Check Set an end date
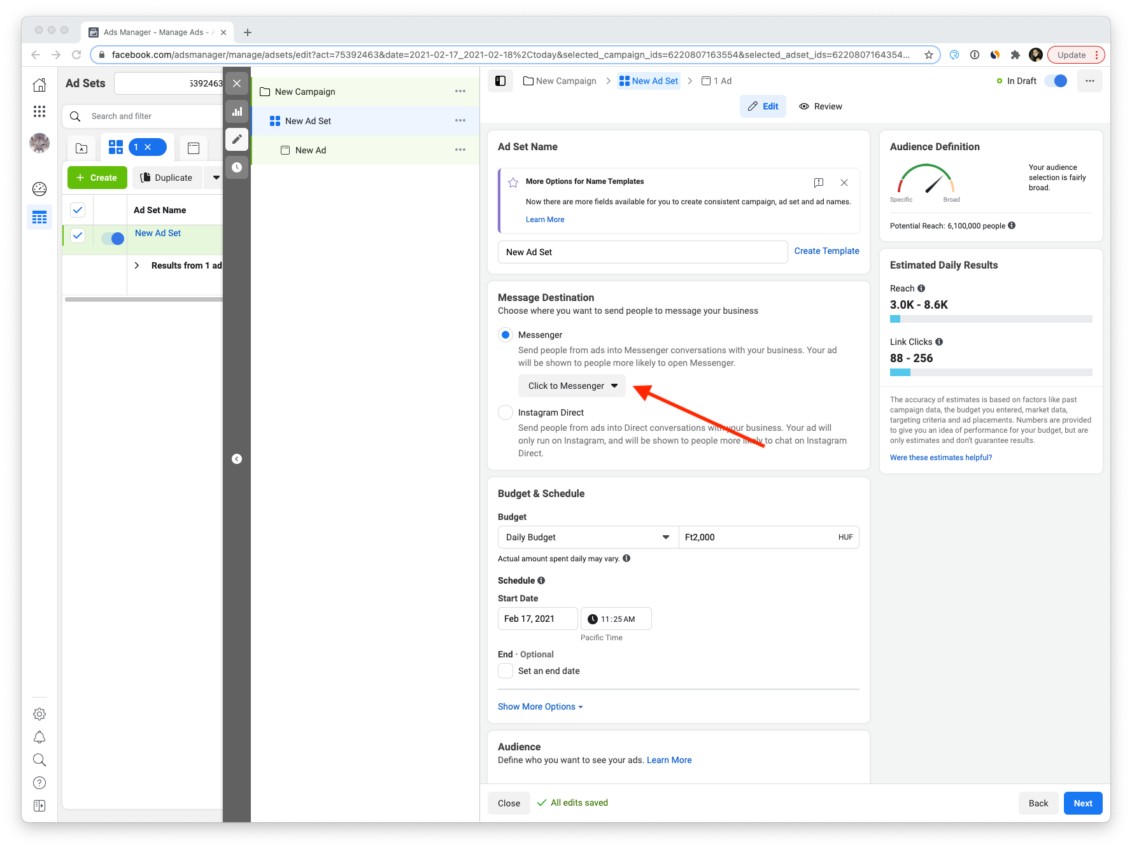 click(x=506, y=671)
